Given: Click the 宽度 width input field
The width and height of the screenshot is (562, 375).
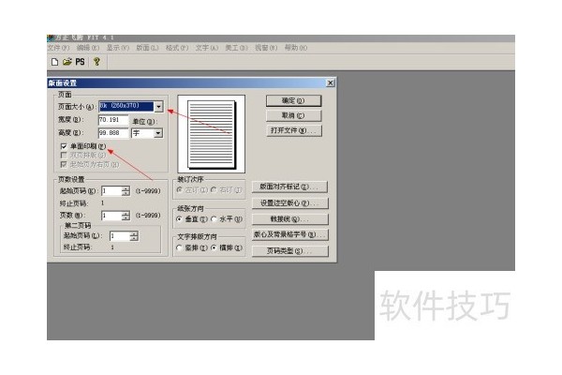Looking at the screenshot, I should pyautogui.click(x=113, y=120).
